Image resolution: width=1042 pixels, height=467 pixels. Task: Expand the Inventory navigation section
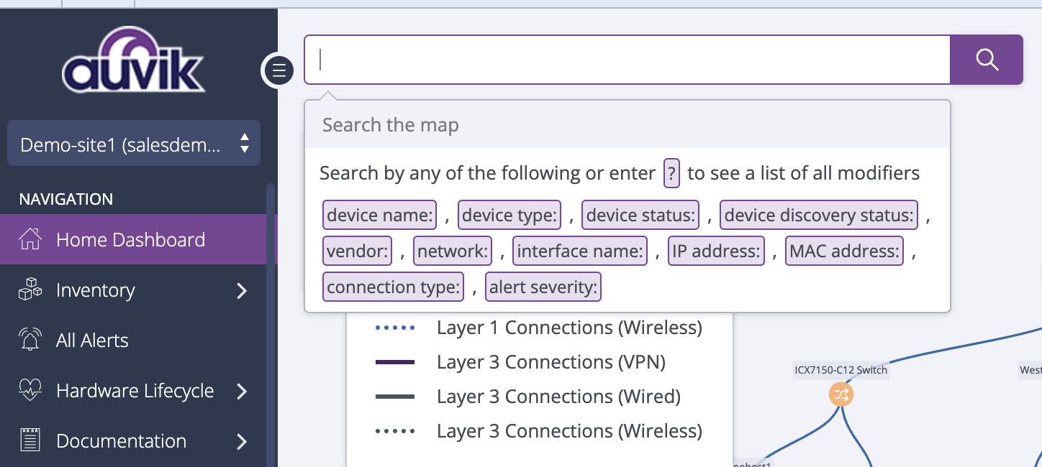pos(243,290)
